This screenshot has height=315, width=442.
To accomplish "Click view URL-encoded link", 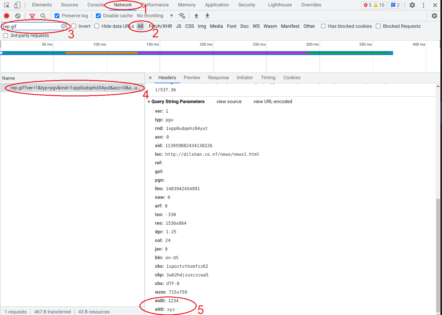I will point(273,101).
